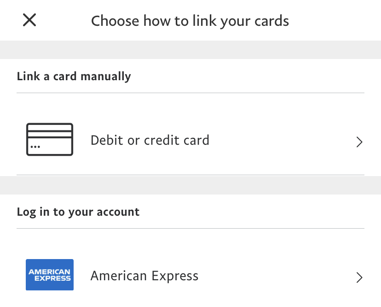Select the American Express label

[144, 276]
